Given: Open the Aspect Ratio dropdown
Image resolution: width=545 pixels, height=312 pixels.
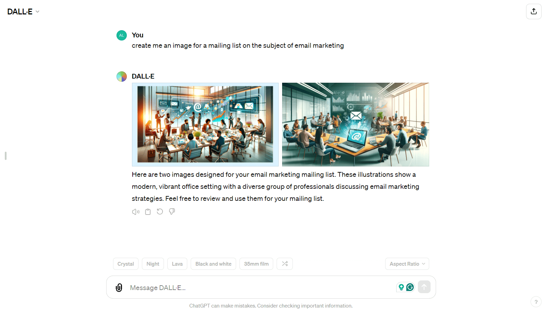Looking at the screenshot, I should (x=407, y=264).
